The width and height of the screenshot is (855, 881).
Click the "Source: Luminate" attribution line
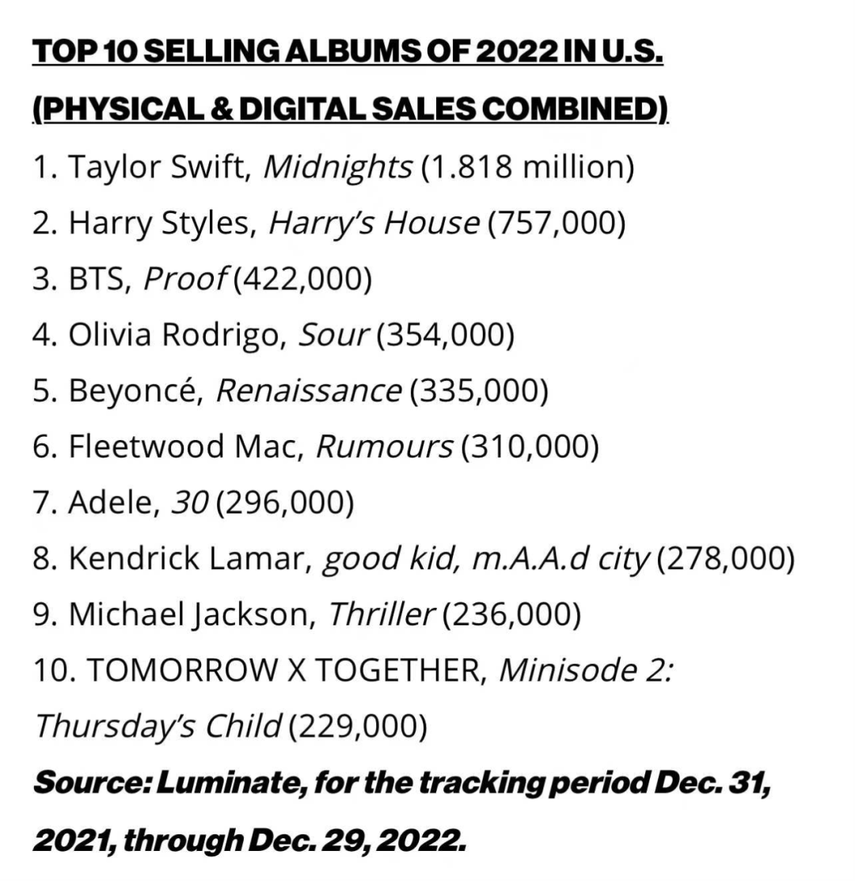[x=401, y=783]
